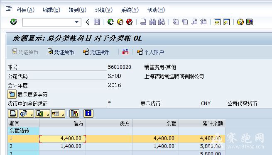Open the Customize Local Layout icon
This screenshot has height=155, width=272.
[x=250, y=22]
